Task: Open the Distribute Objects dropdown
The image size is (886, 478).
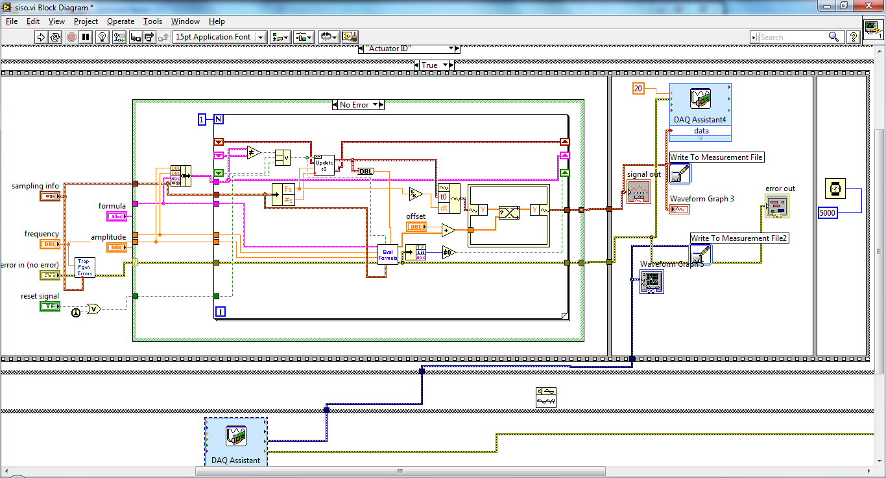Action: click(304, 37)
